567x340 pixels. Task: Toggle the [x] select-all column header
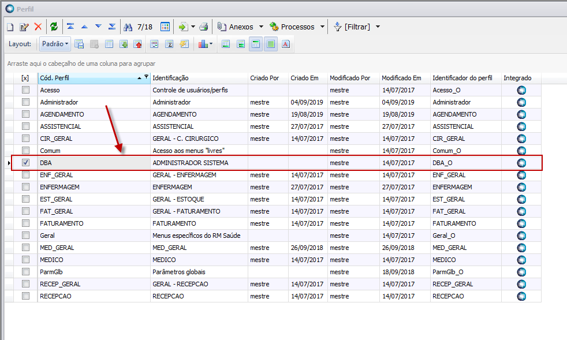point(25,78)
